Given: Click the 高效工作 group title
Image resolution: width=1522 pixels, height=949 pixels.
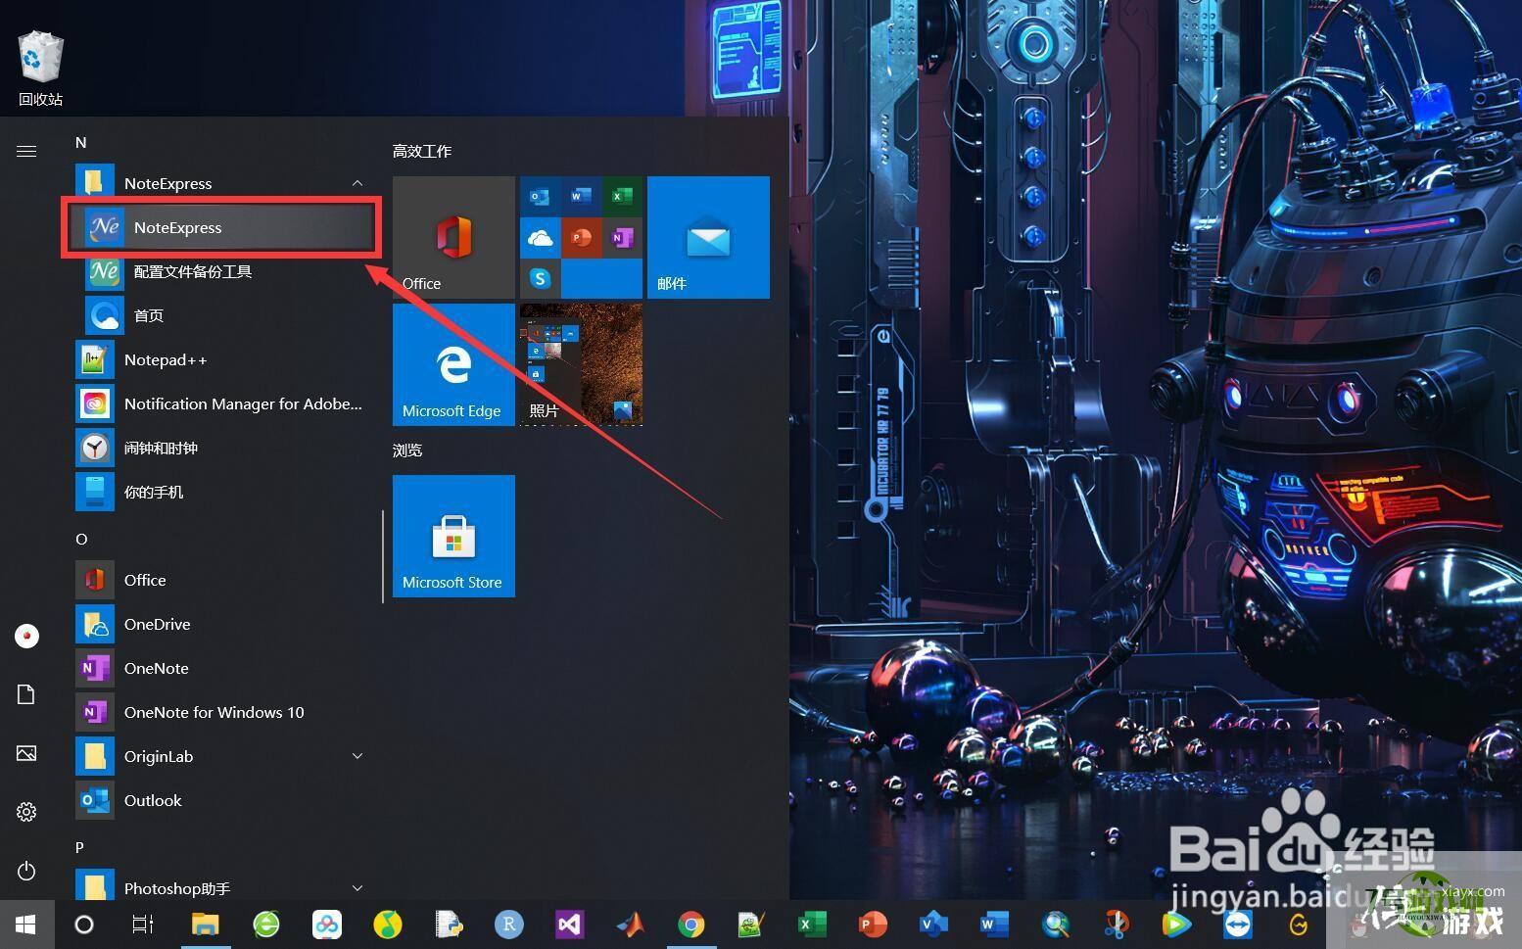Looking at the screenshot, I should (422, 151).
